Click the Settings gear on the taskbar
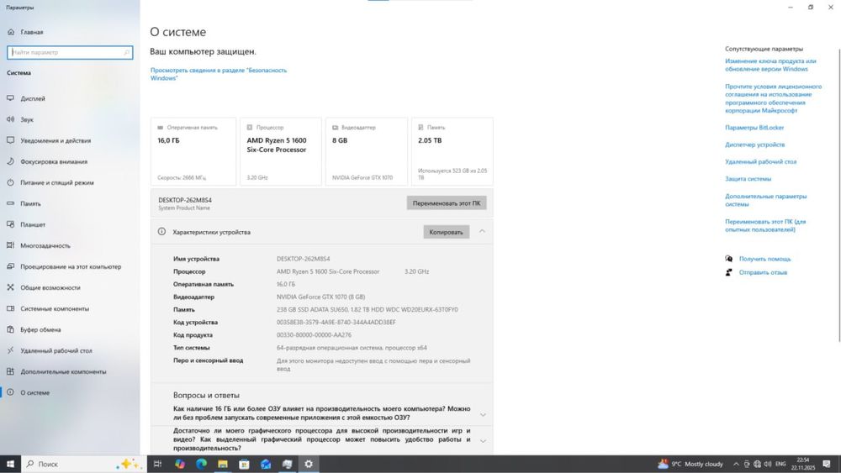 coord(309,464)
